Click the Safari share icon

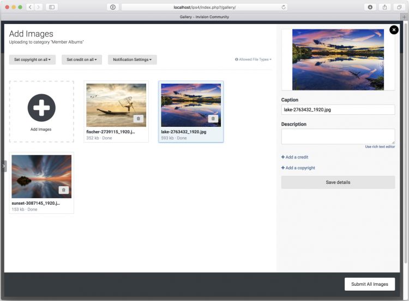click(x=385, y=7)
